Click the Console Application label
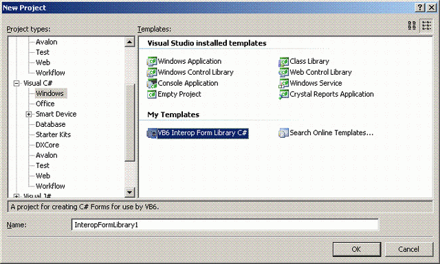440x264 pixels. 188,83
